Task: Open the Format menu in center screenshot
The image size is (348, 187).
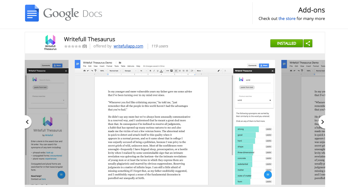Action: tap(109, 66)
